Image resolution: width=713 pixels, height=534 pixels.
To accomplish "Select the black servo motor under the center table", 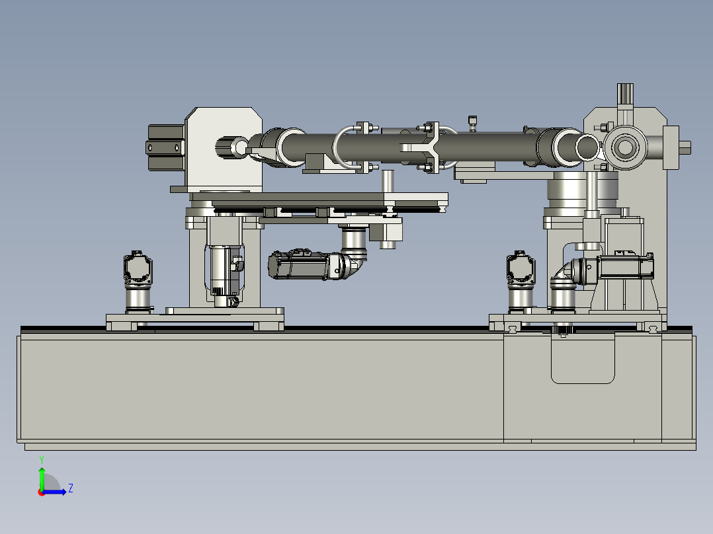I will (298, 264).
